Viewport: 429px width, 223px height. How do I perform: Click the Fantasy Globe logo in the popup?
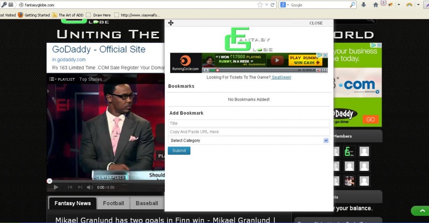coord(249,39)
